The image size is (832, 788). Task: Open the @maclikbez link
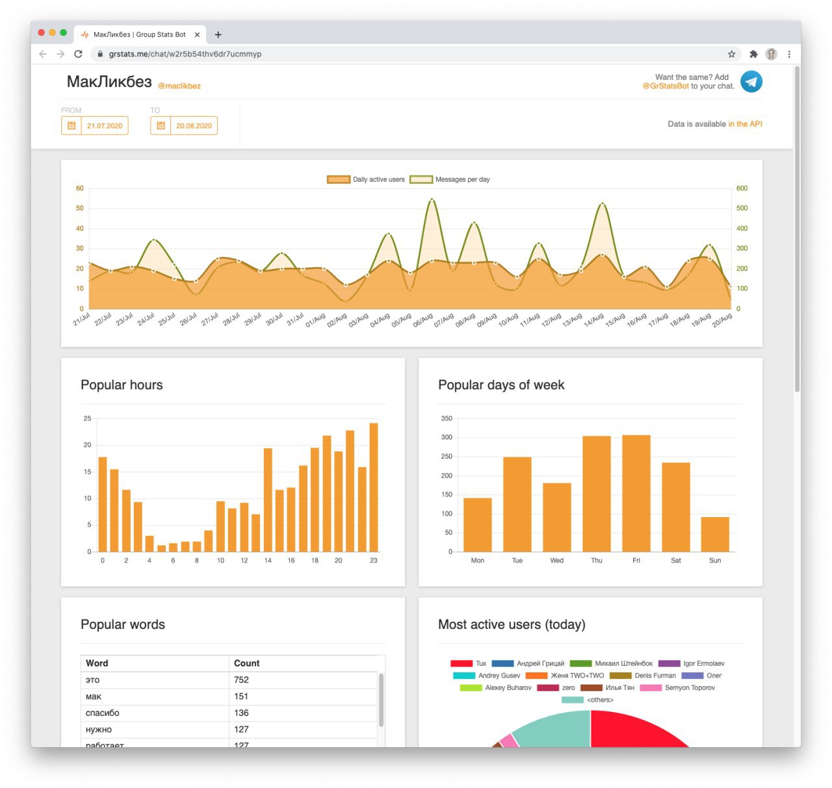[179, 86]
